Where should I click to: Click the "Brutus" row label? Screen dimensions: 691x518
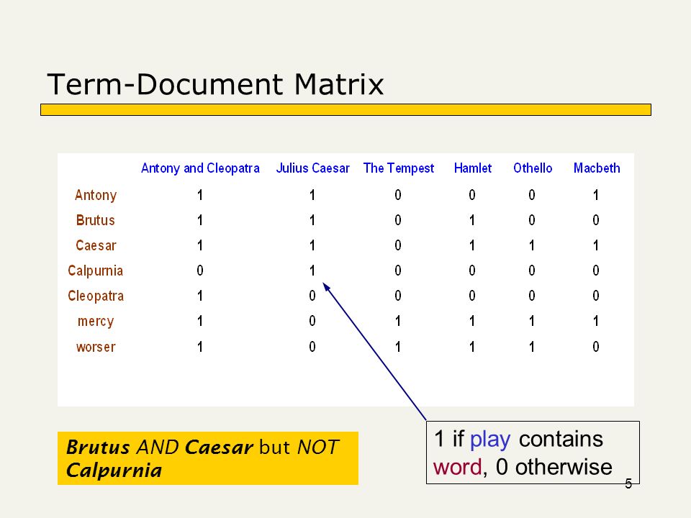click(95, 220)
